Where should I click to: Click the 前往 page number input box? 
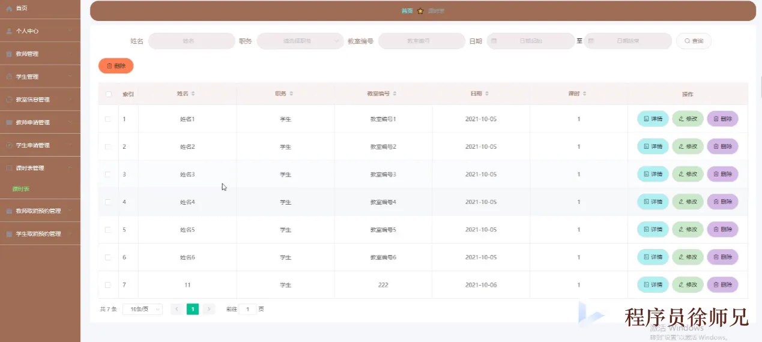(247, 309)
